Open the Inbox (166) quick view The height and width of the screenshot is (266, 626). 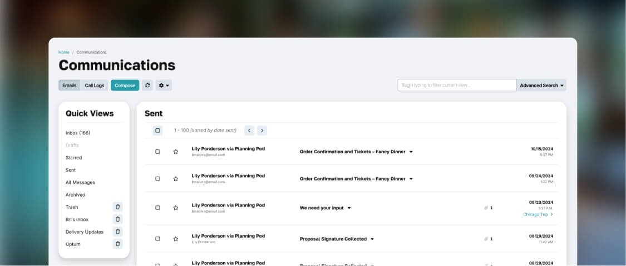pos(78,133)
